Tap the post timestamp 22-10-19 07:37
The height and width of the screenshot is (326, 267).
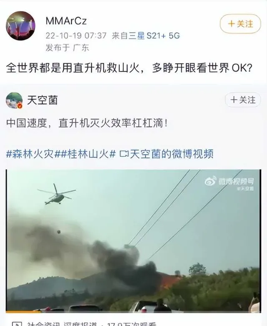point(76,35)
